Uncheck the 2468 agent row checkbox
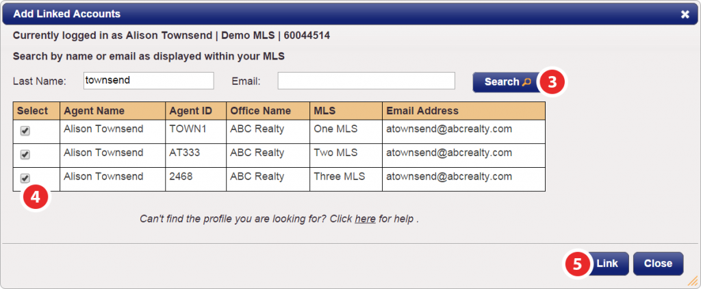Image resolution: width=701 pixels, height=289 pixels. coord(25,179)
